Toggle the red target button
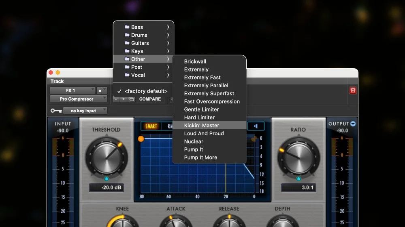The height and width of the screenshot is (227, 405). [x=353, y=90]
